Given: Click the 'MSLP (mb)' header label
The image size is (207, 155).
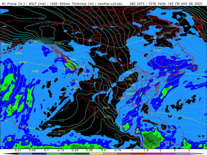Looking at the screenshot, I should click(37, 4).
